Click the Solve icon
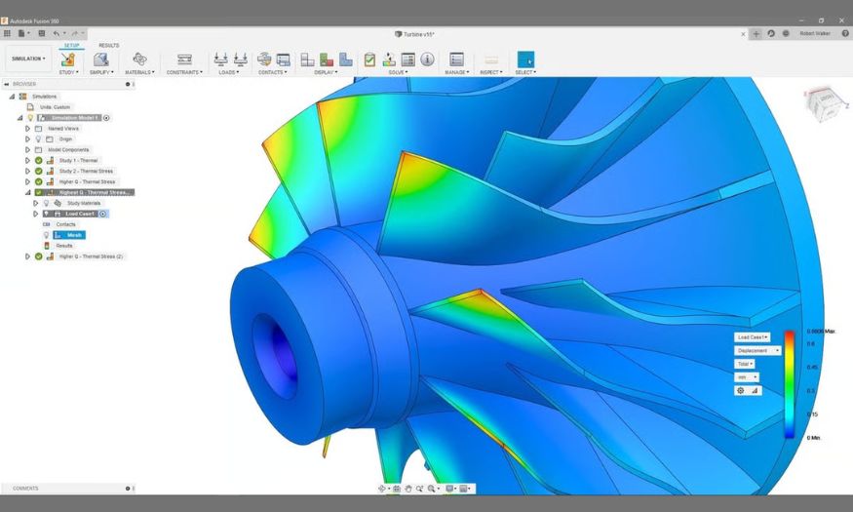 coord(389,59)
